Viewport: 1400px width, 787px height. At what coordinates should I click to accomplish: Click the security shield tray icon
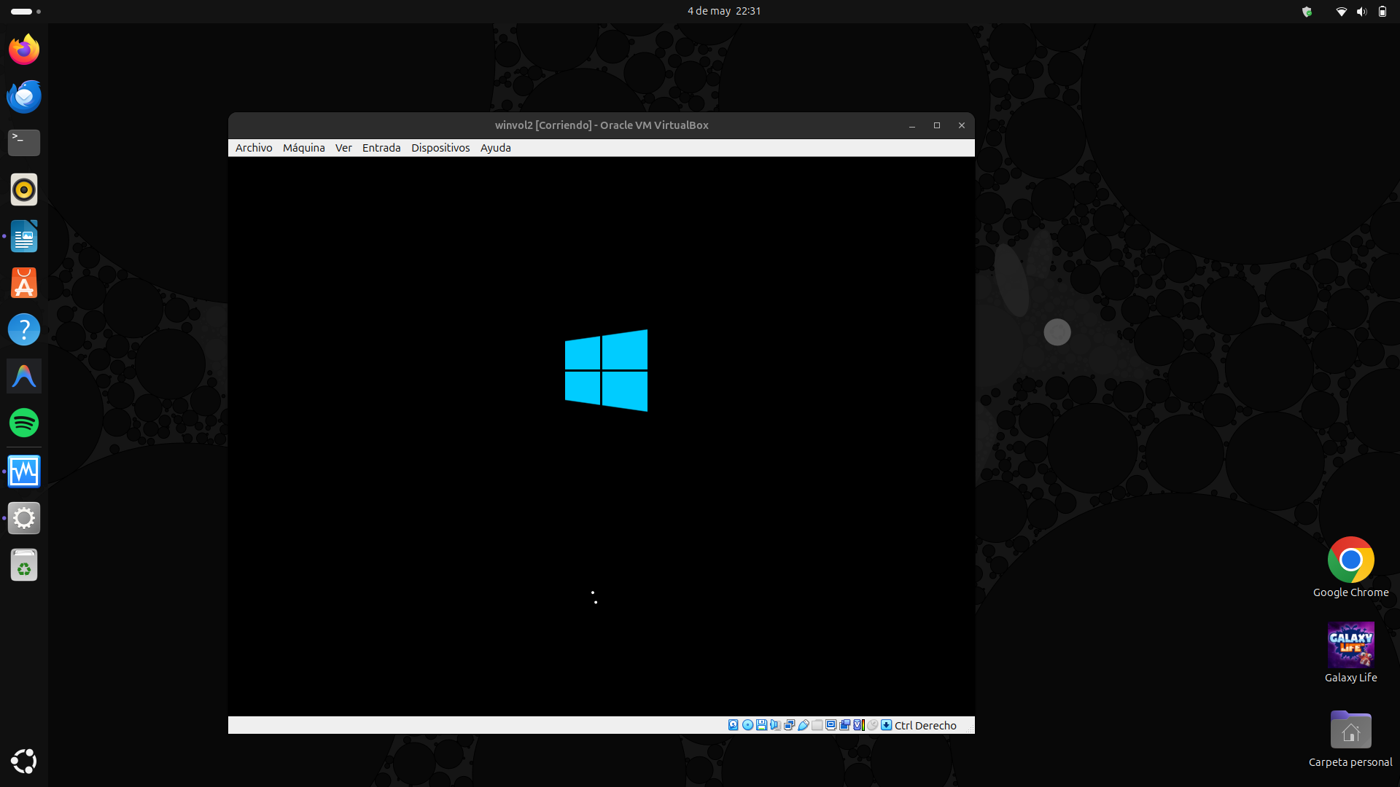click(x=1307, y=12)
